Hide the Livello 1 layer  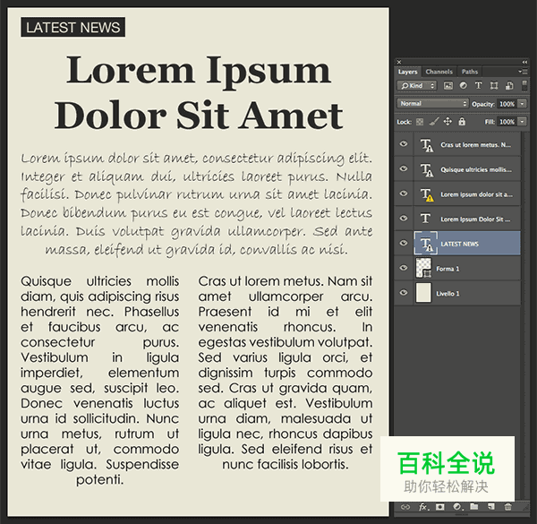tap(404, 294)
